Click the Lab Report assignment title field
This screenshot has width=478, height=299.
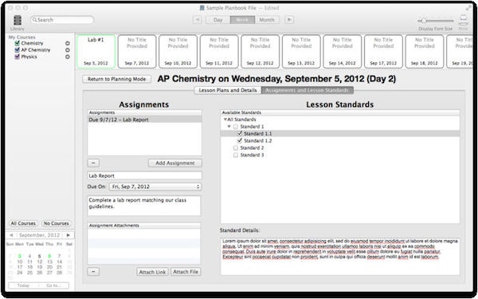pos(144,175)
